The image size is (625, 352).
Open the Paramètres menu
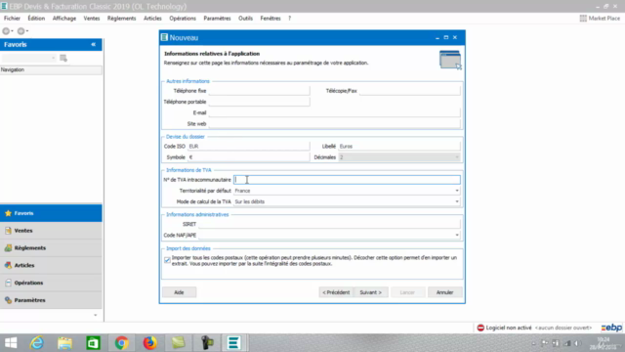[x=217, y=19]
